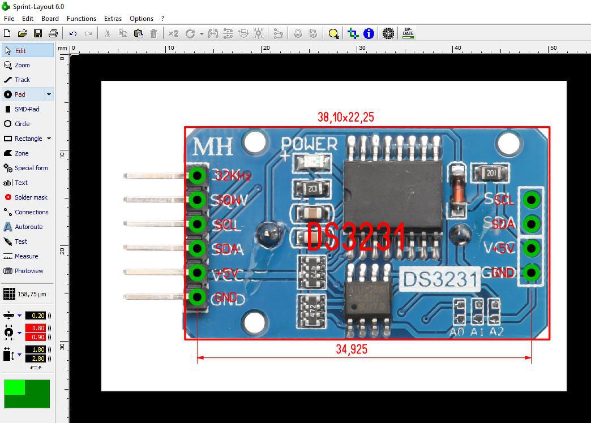
Task: Select the Rectangle tool
Action: [x=23, y=139]
